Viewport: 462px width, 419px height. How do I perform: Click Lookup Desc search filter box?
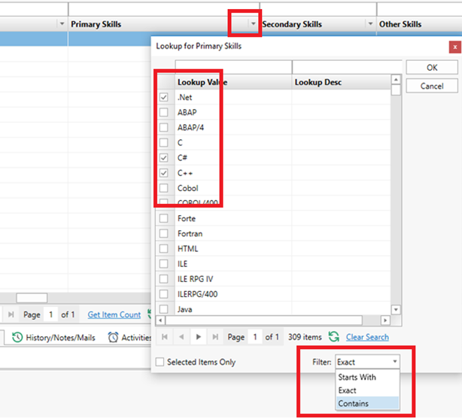click(347, 67)
